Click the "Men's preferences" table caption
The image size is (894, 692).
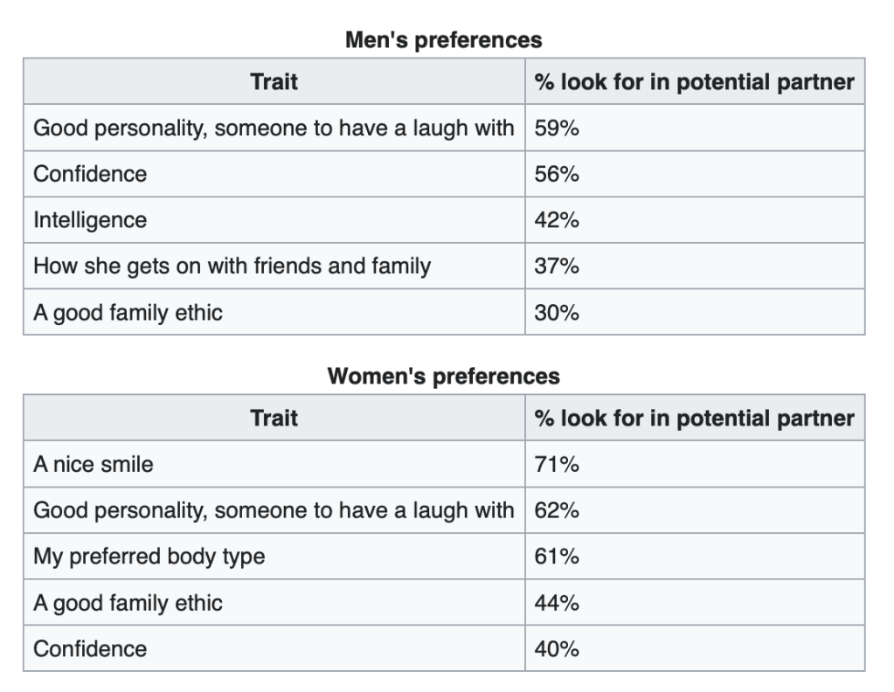(444, 39)
